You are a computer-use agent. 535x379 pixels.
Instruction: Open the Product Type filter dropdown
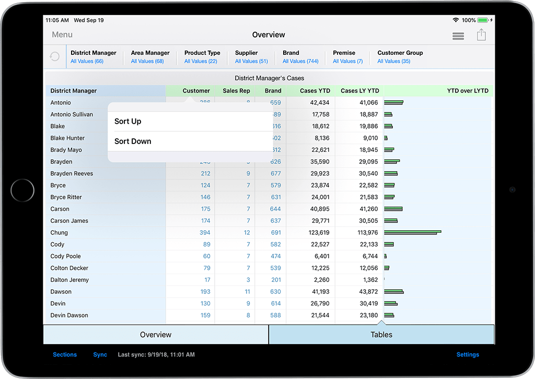202,57
